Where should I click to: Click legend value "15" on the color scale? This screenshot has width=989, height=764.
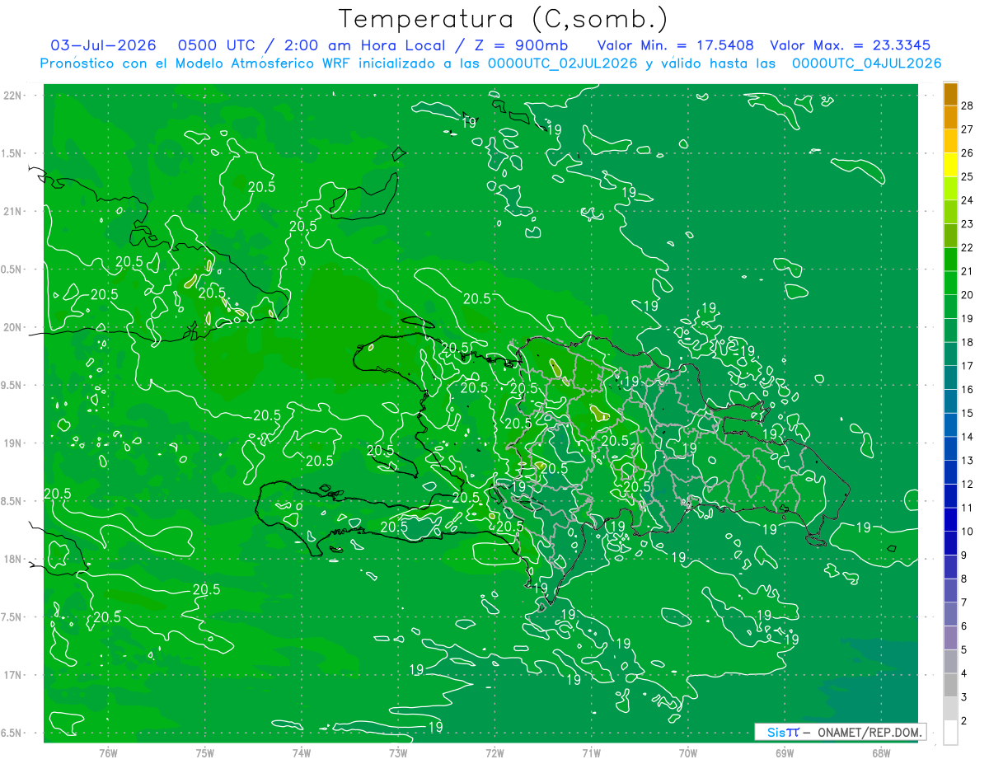pos(968,414)
